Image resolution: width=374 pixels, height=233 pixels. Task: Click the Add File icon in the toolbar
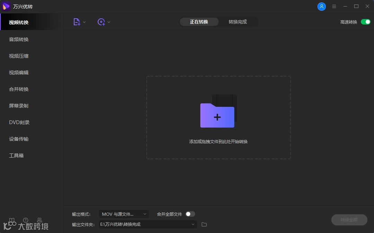(x=77, y=21)
